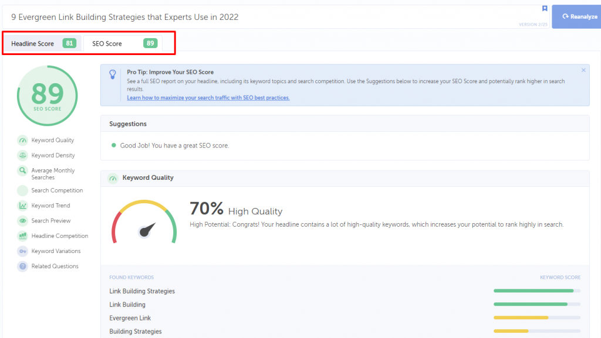Viewport: 601px width, 338px height.
Task: Click the KEYWORD SCORE column label
Action: pos(560,277)
